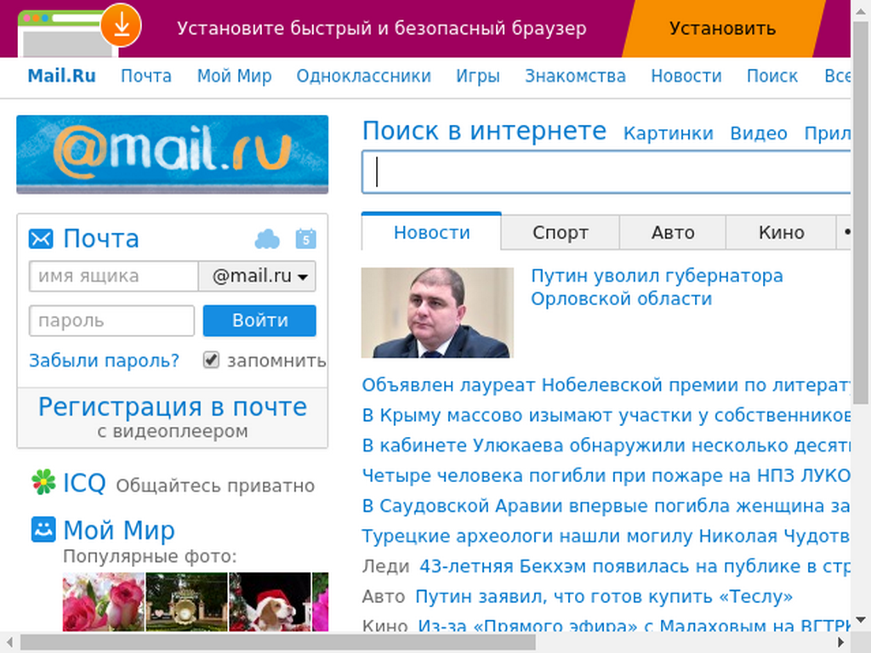Click the scroll down arrow
Image resolution: width=871 pixels, height=653 pixels.
coord(861,620)
